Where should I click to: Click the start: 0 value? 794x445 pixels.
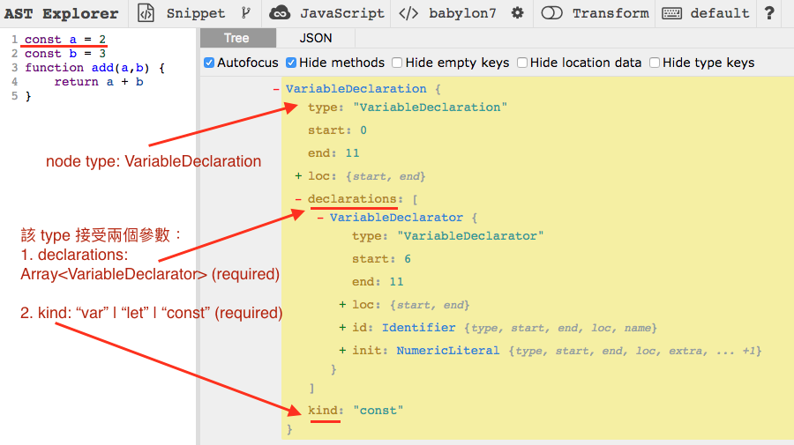pyautogui.click(x=363, y=130)
